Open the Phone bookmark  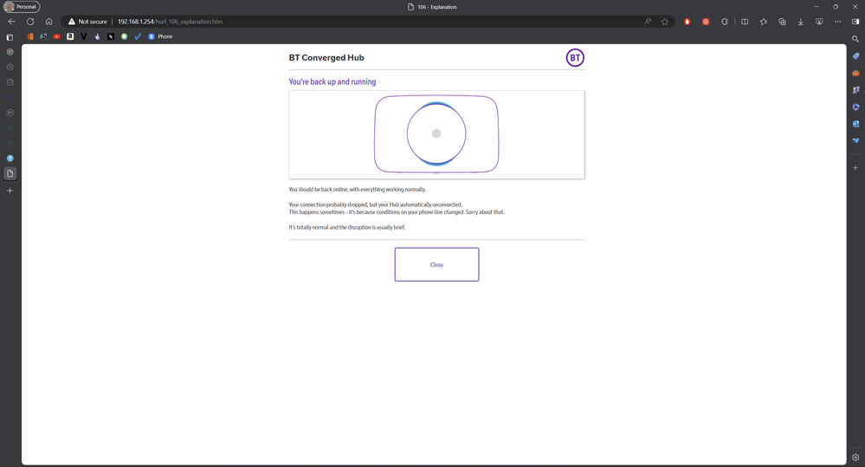coord(160,36)
